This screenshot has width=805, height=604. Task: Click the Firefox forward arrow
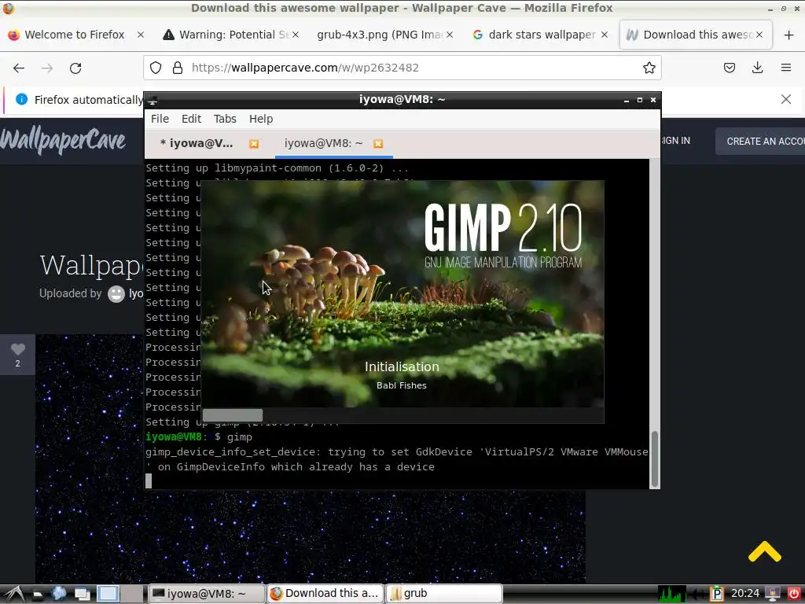pyautogui.click(x=47, y=68)
